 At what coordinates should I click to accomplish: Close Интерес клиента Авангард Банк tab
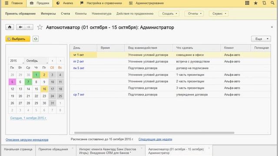[x=142, y=148]
